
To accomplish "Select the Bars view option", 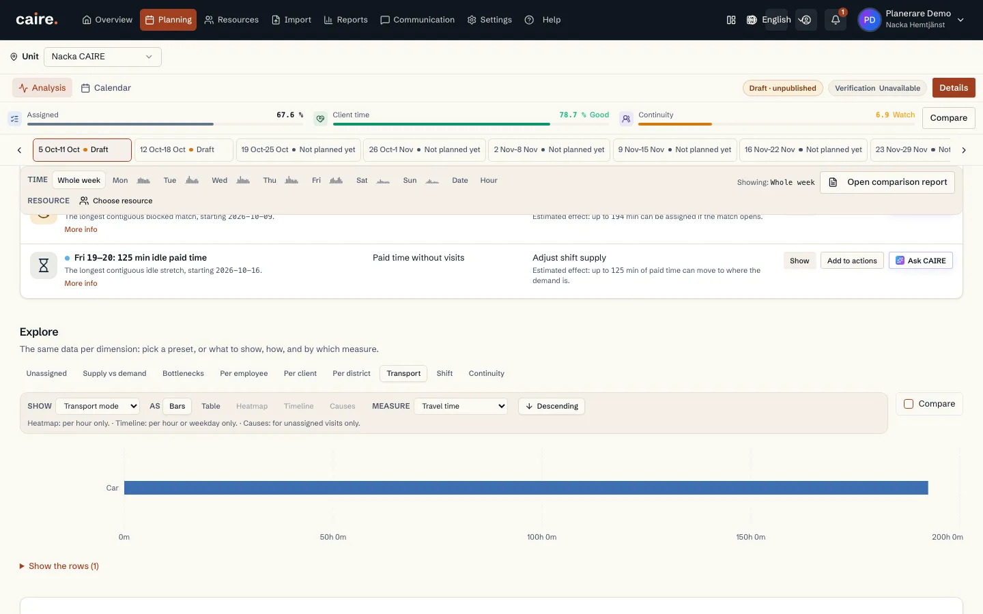I will [177, 406].
